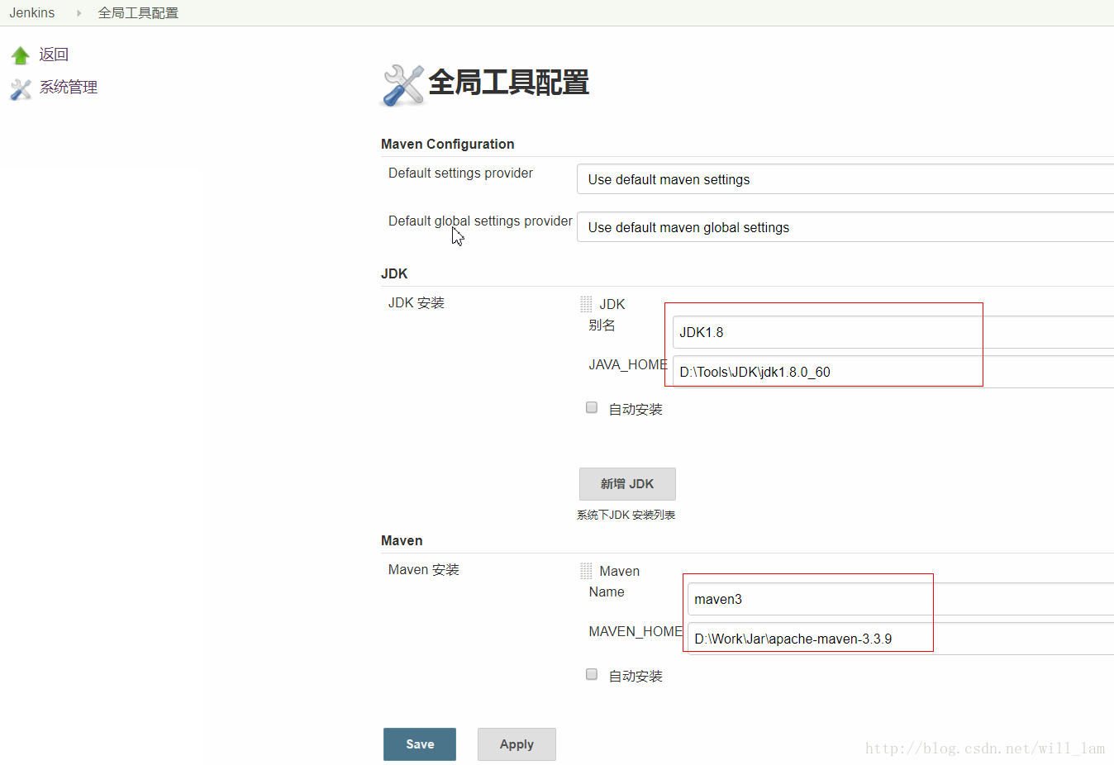1114x765 pixels.
Task: Click the 新增 JDK button
Action: click(x=627, y=484)
